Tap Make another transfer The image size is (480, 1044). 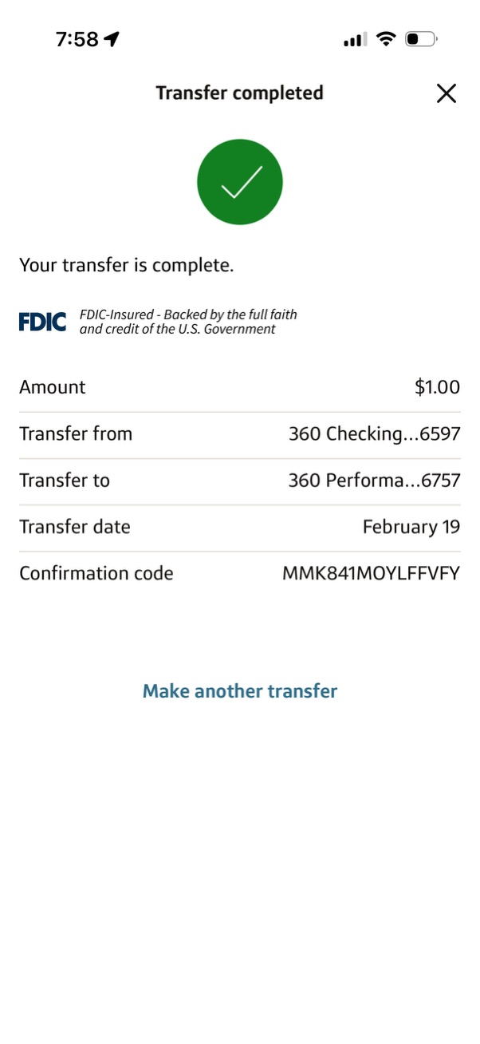(x=239, y=690)
